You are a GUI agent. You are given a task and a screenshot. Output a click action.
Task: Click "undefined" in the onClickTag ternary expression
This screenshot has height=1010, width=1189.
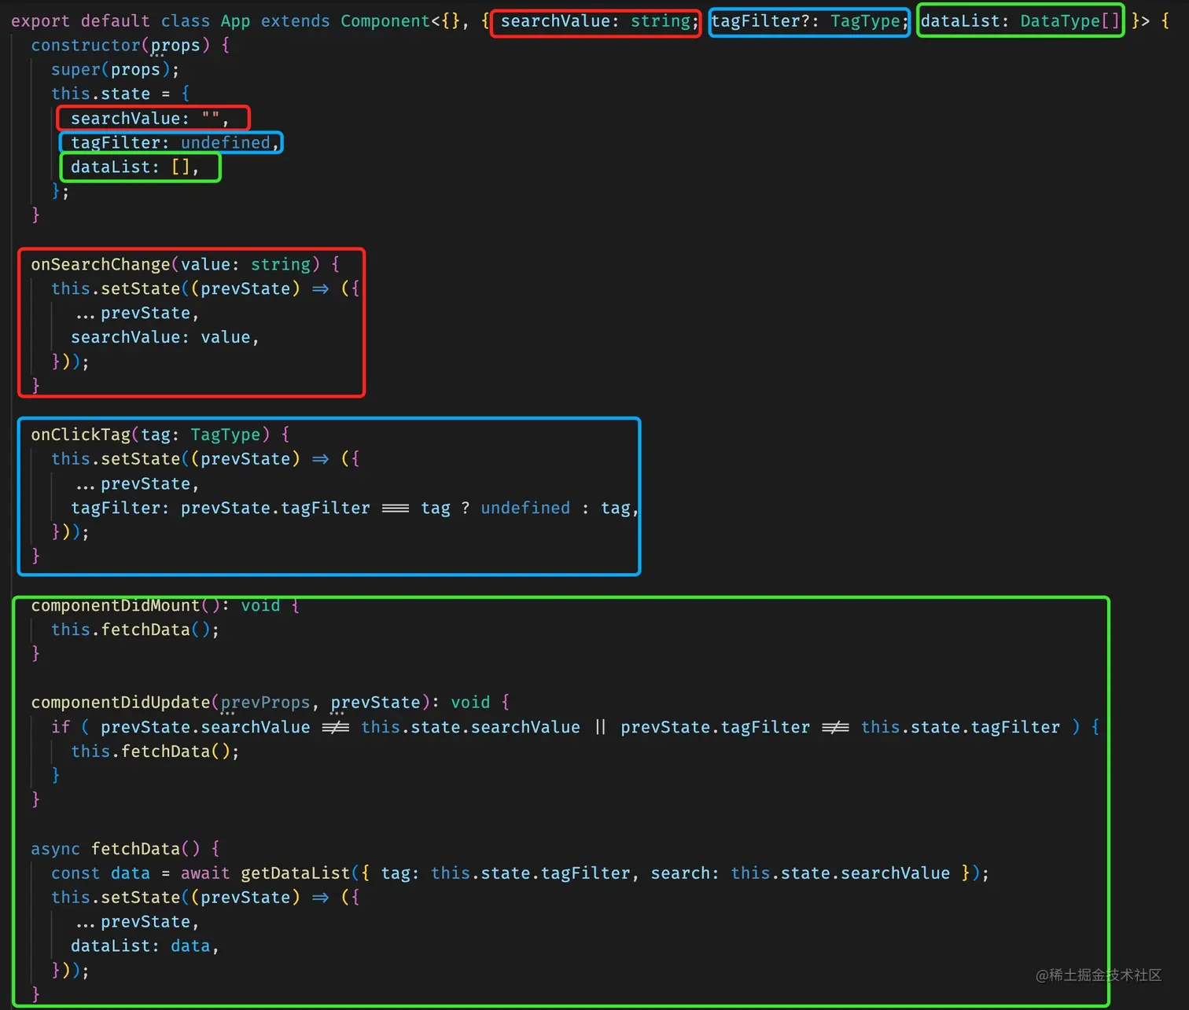(525, 509)
